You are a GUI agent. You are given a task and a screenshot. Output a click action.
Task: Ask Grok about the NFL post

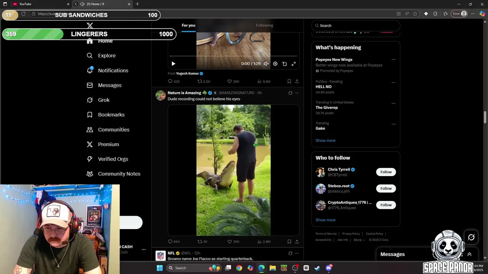click(x=290, y=253)
